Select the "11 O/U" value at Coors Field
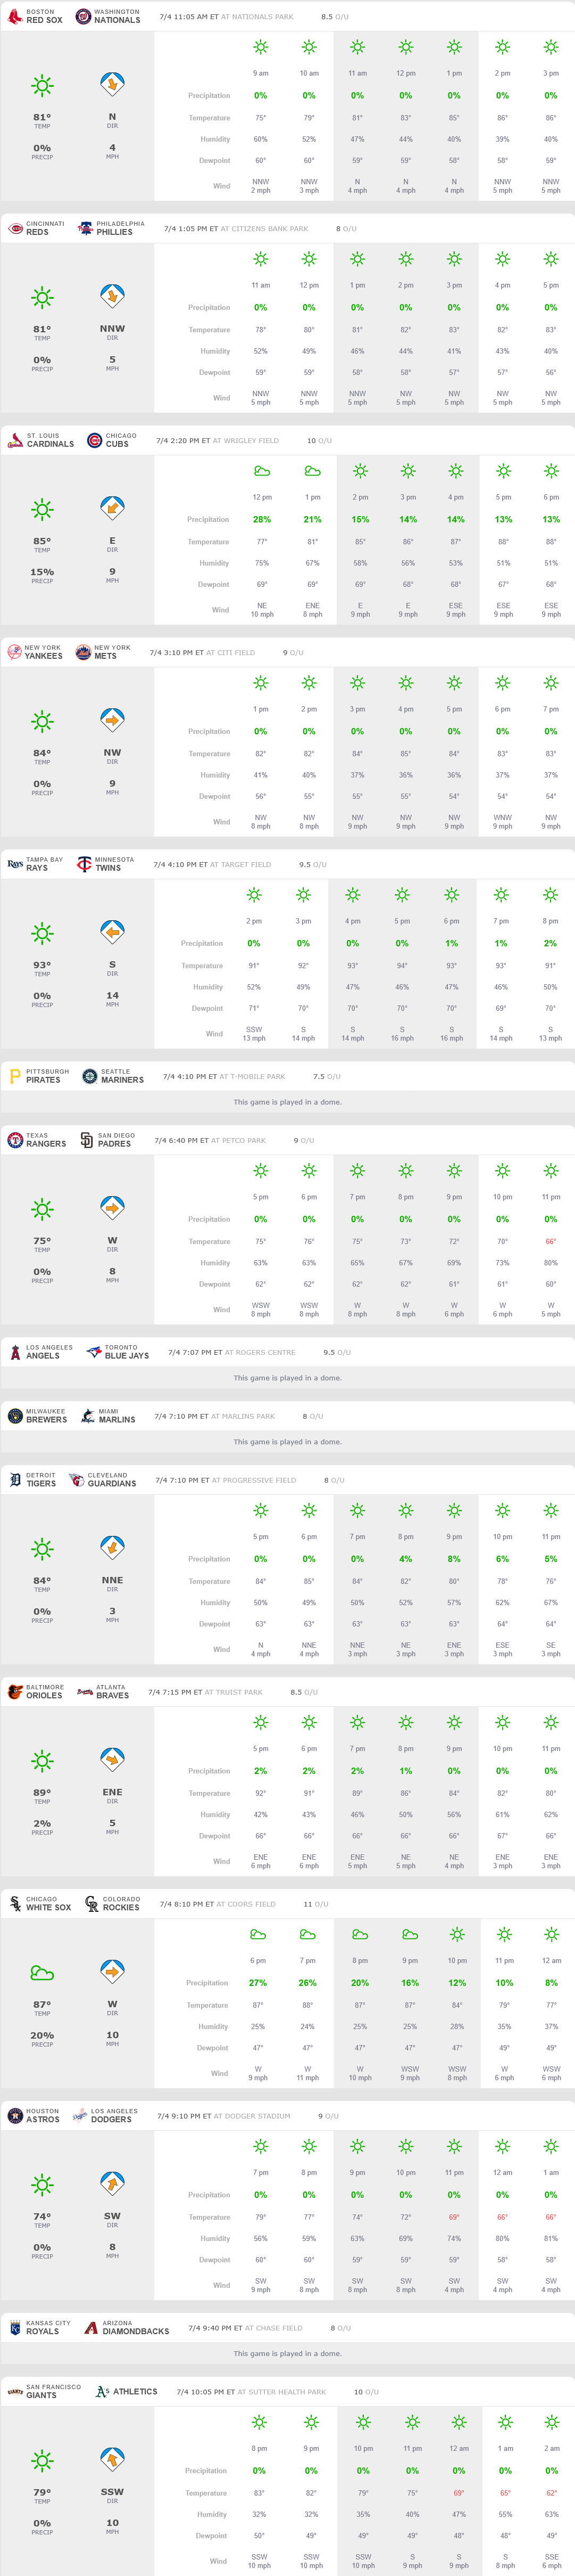 315,1905
